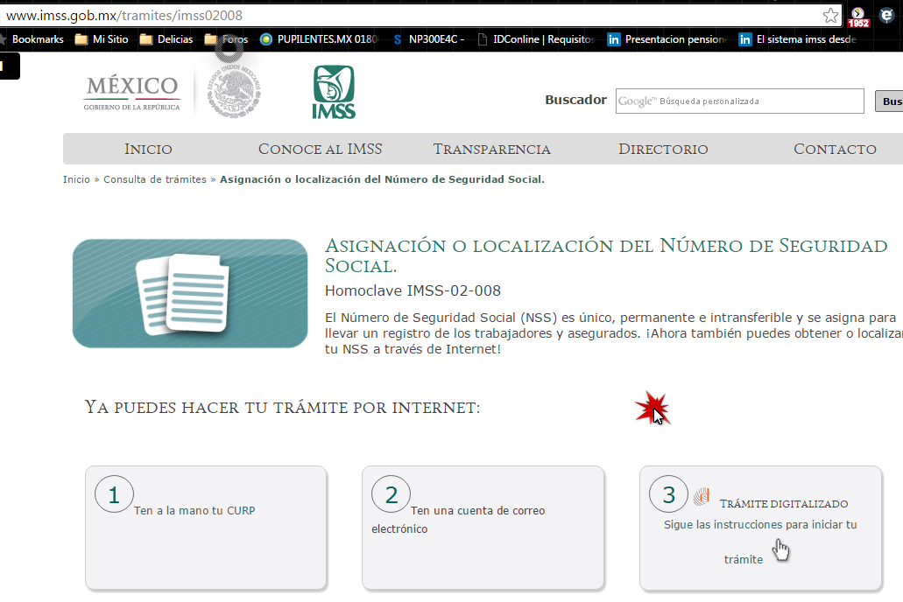The image size is (903, 602).
Task: Click the Google búsqueda personalizada search field
Action: point(740,101)
